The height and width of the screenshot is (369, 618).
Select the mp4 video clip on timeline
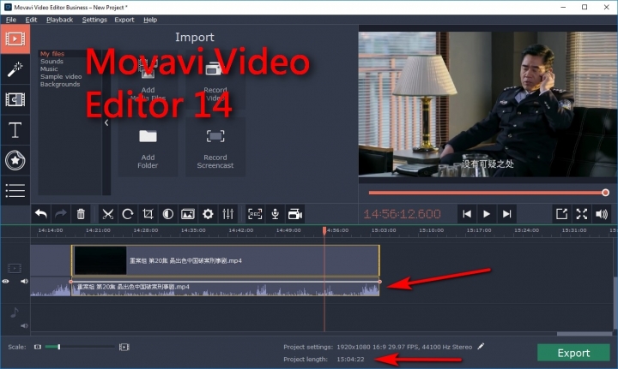point(226,260)
